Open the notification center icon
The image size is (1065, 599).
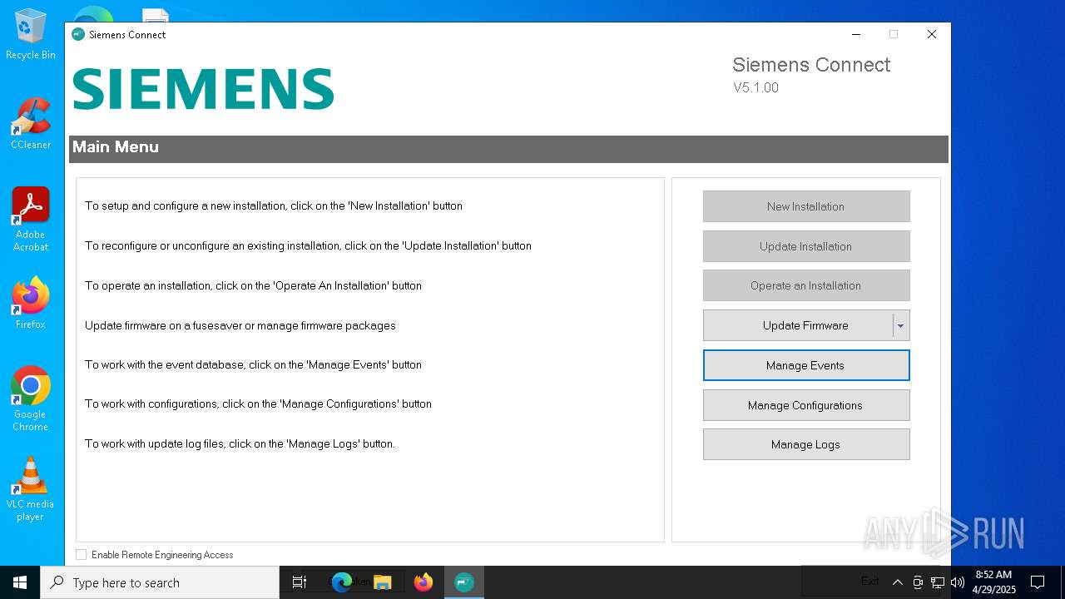click(x=1038, y=582)
